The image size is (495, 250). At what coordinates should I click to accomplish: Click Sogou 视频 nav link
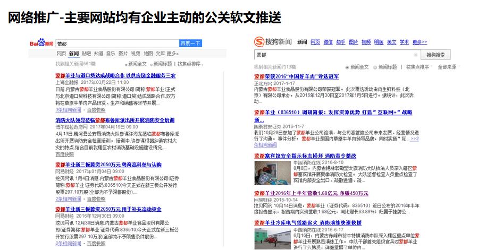click(x=366, y=42)
